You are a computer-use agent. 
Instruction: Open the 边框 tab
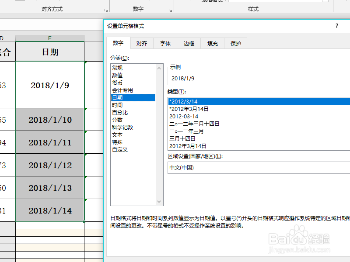coord(188,43)
